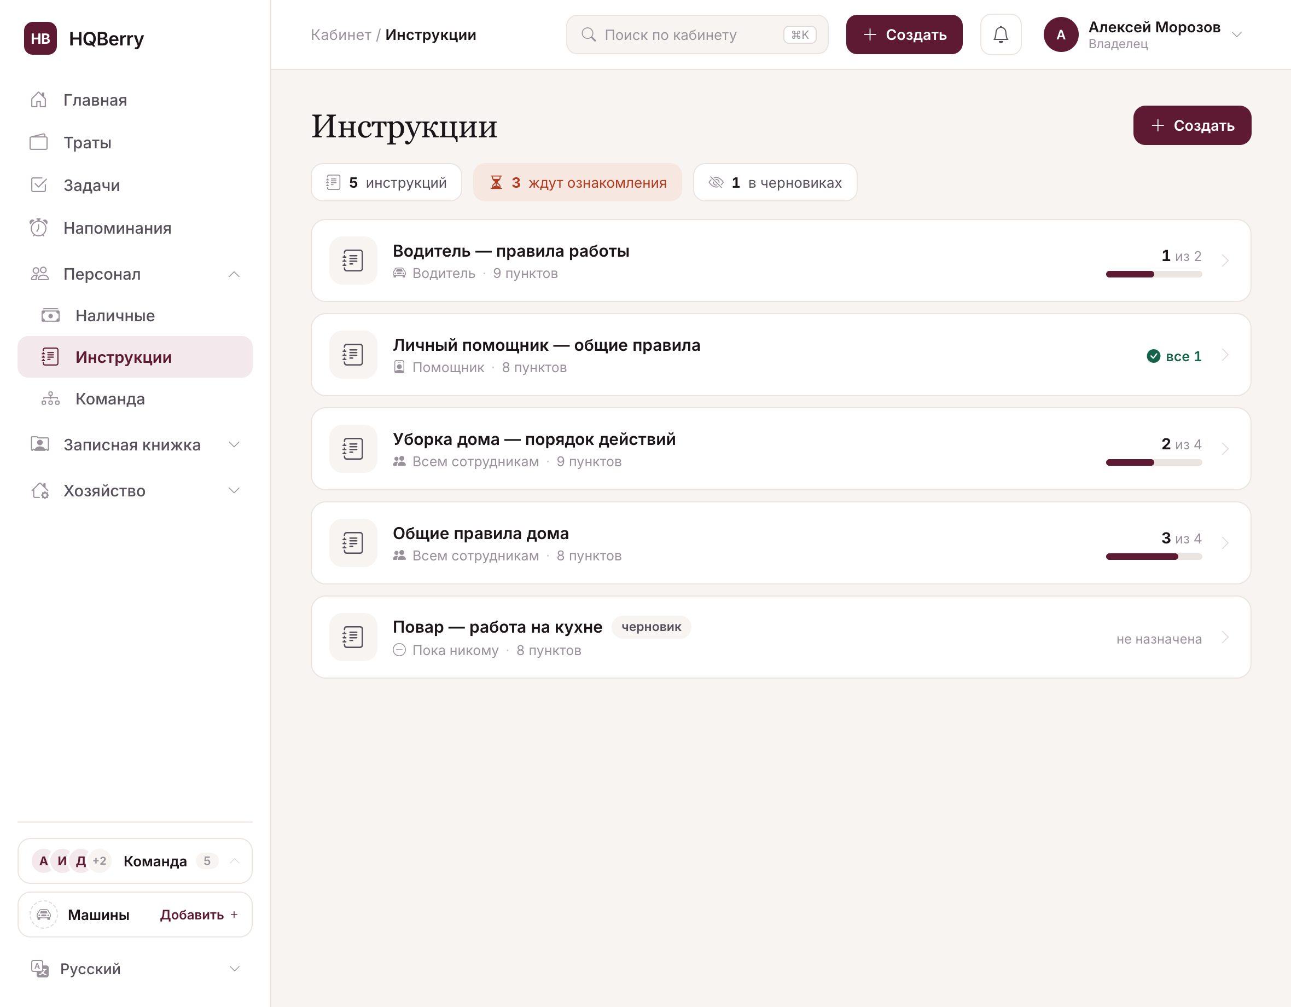Click the checkbox icon next to Задачи
The height and width of the screenshot is (1007, 1291).
[x=39, y=185]
